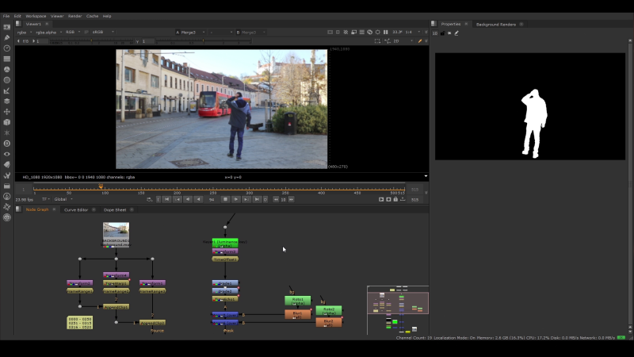Switch to the Dope Sheet tab

115,209
